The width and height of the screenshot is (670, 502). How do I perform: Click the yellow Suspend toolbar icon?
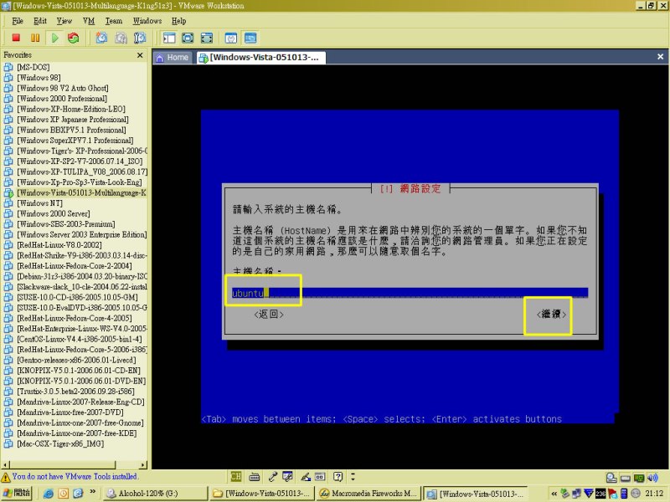tap(35, 38)
